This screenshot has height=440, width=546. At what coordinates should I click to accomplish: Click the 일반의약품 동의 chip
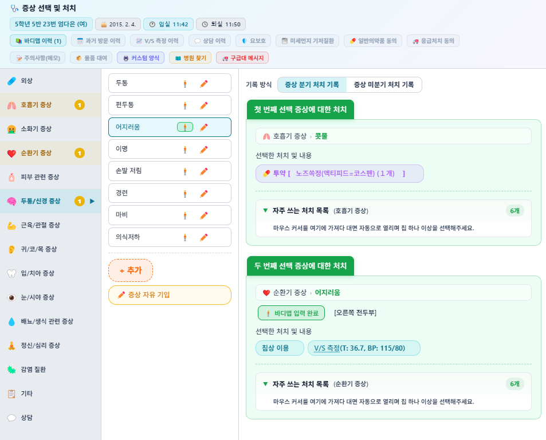[x=373, y=41]
